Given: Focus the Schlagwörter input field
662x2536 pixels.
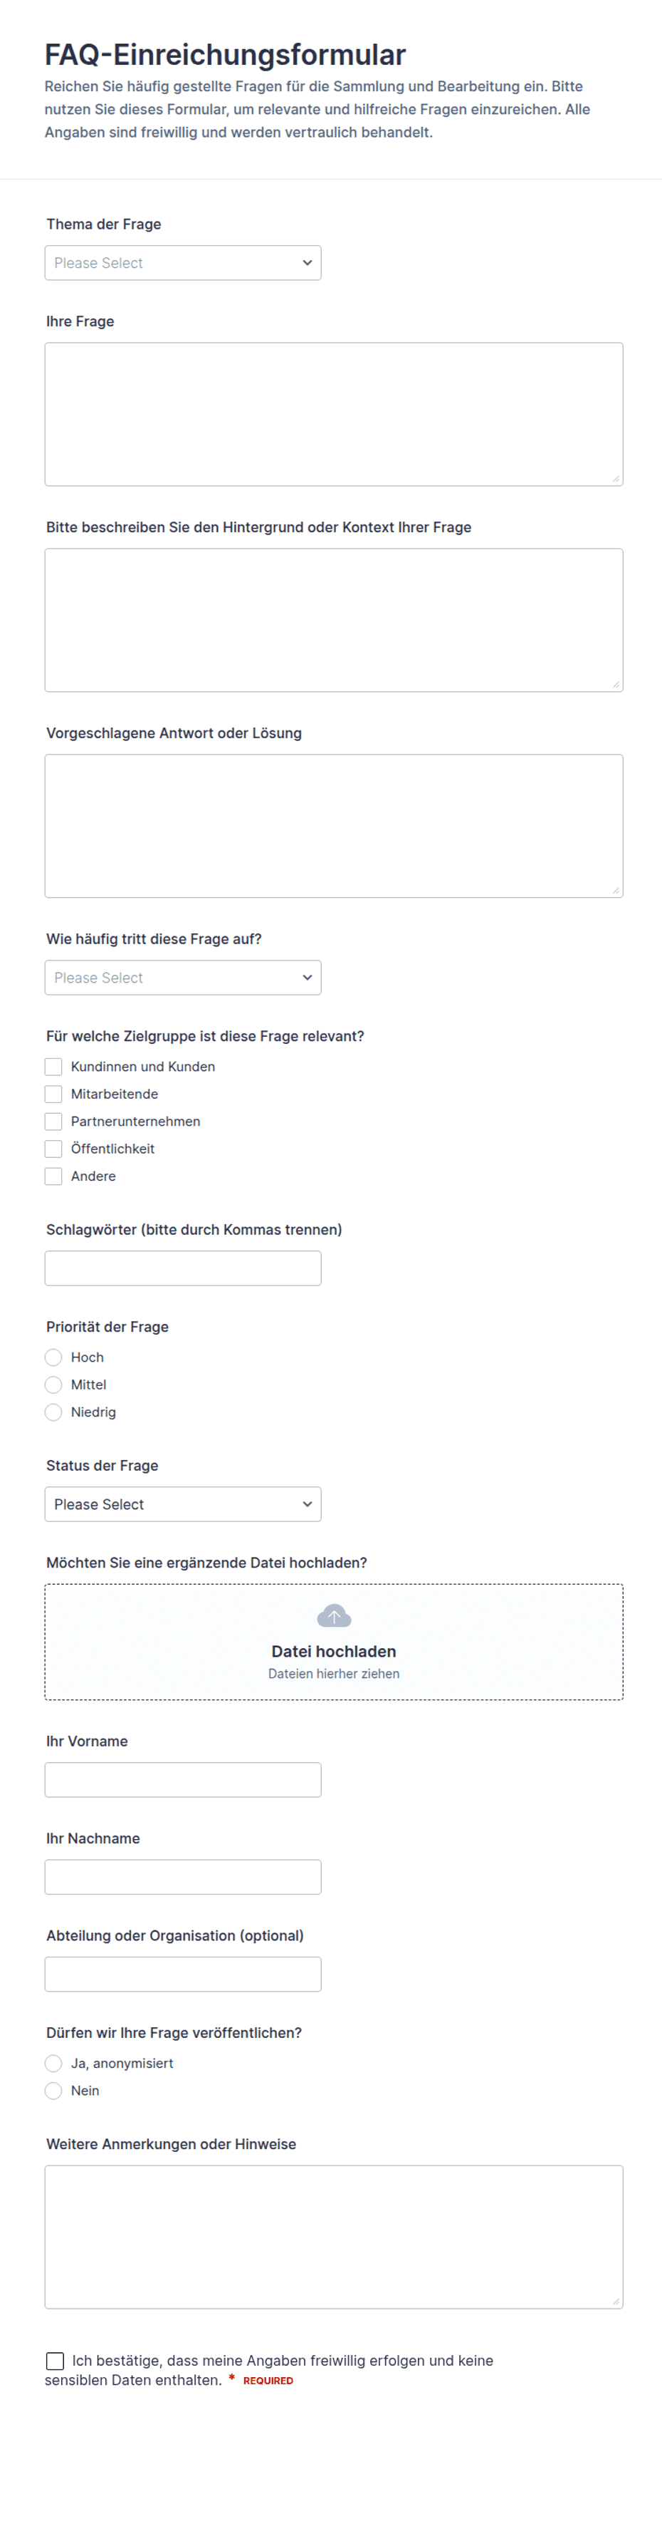Looking at the screenshot, I should pos(183,1268).
